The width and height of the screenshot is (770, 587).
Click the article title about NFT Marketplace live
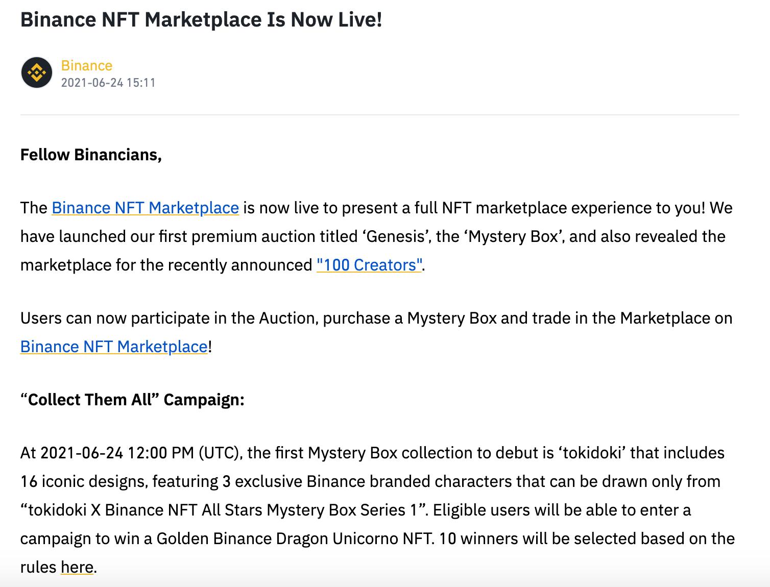click(201, 19)
